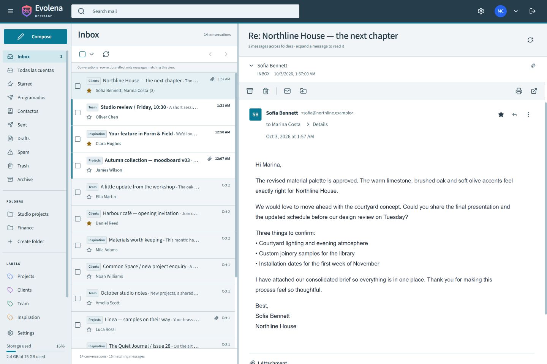Open the Studio projects folder
Viewport: 547px width, 364px height.
(x=35, y=214)
